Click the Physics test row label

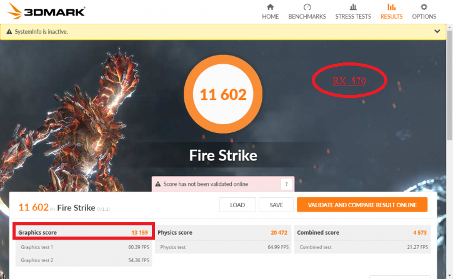[x=172, y=247]
